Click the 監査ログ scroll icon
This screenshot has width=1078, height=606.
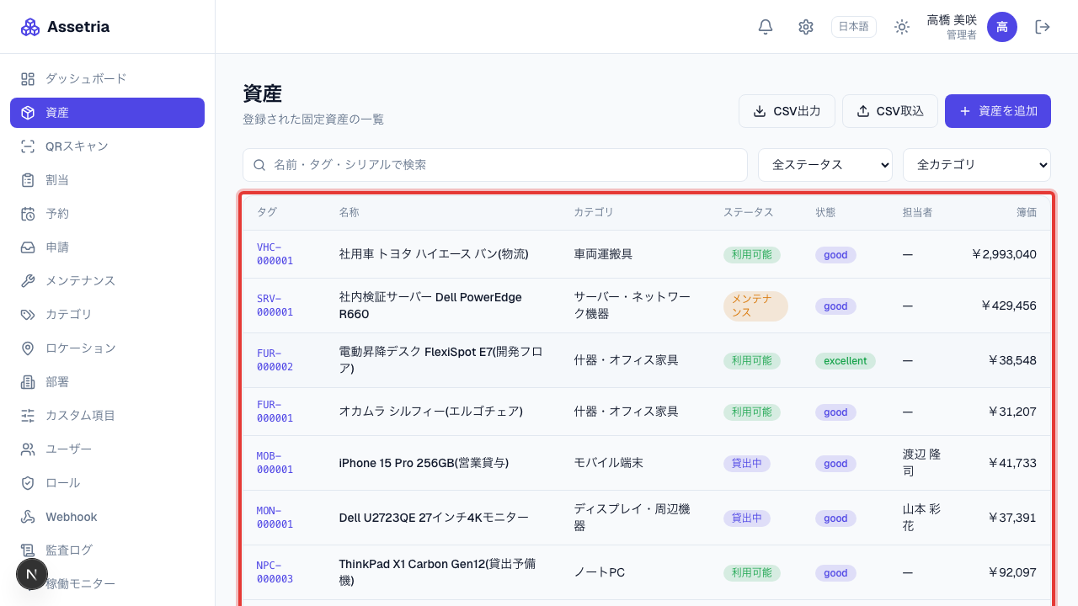(28, 550)
